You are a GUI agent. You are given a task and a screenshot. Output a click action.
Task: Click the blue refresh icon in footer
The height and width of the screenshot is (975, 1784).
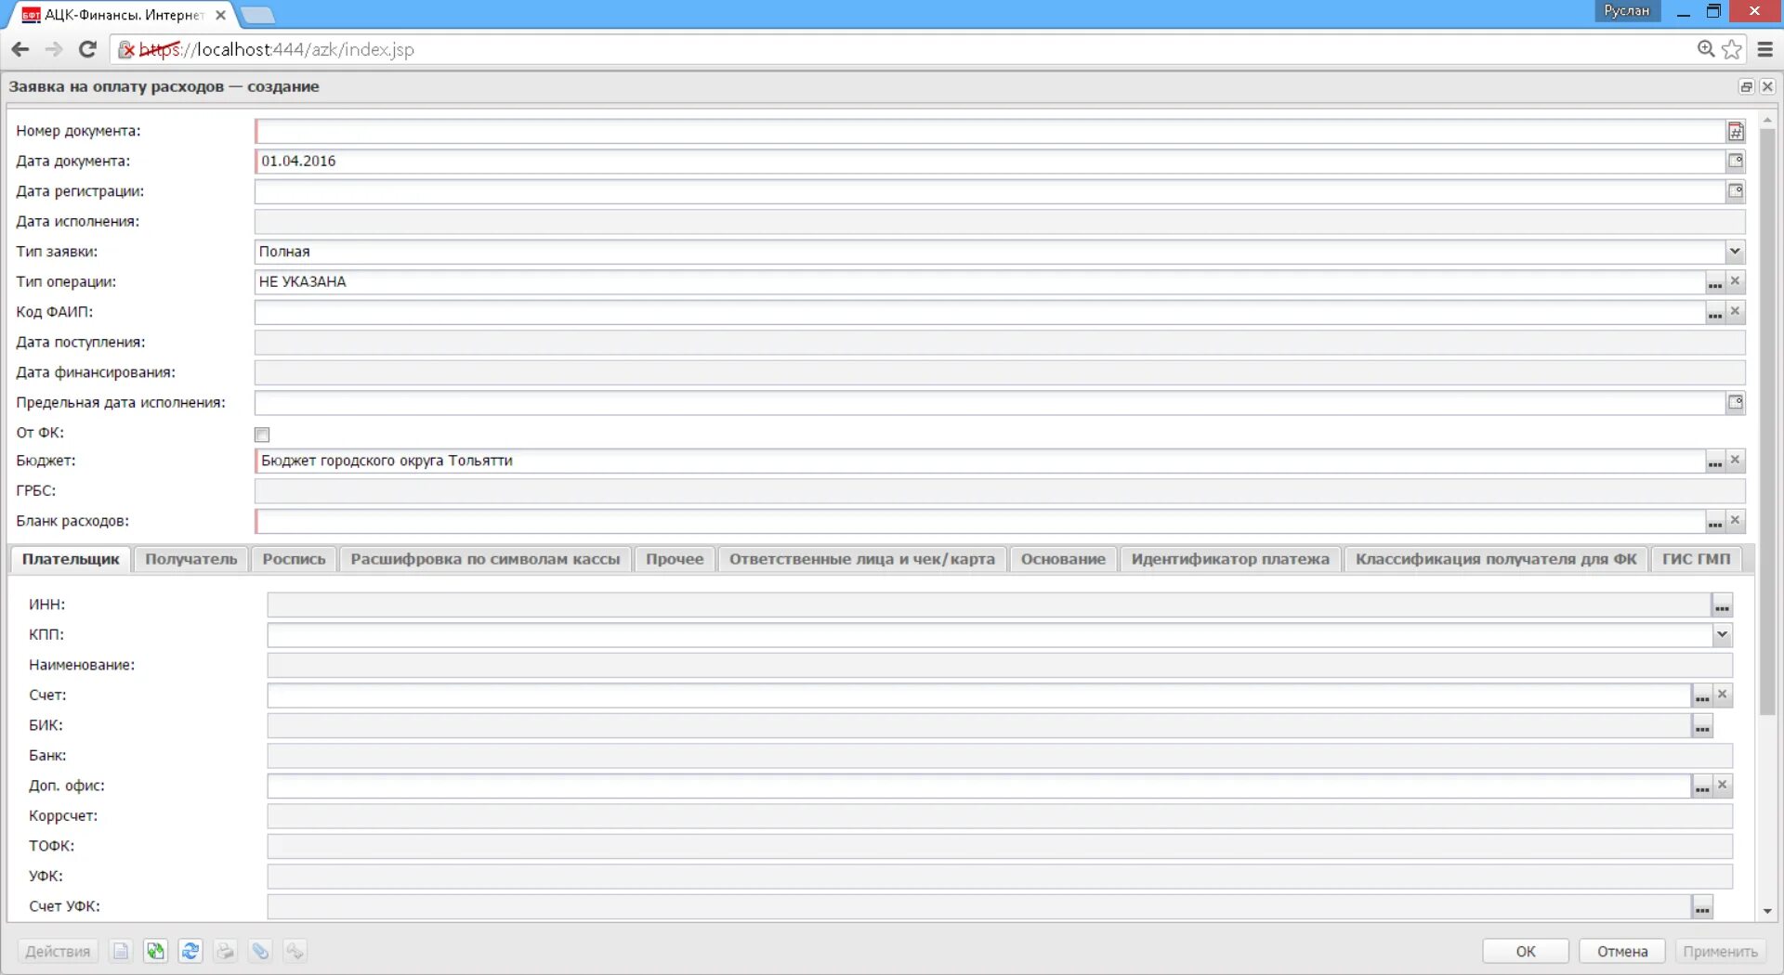coord(190,951)
